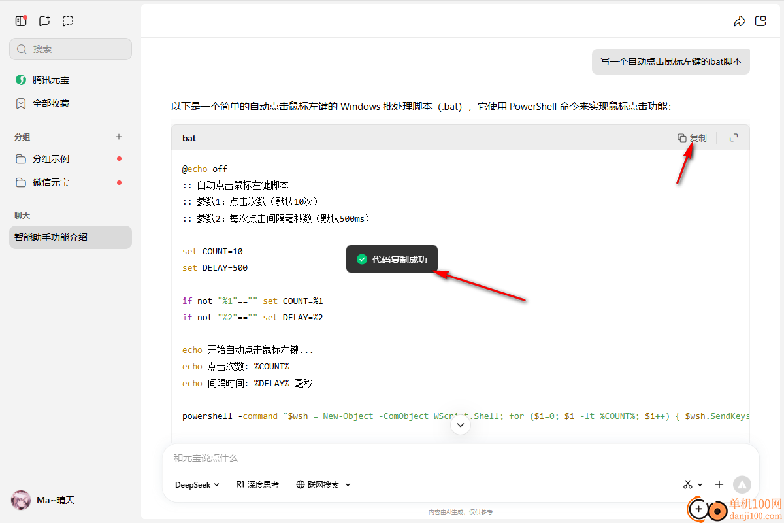Open user profile Ma~晴天
Image resolution: width=784 pixels, height=523 pixels.
coord(43,500)
